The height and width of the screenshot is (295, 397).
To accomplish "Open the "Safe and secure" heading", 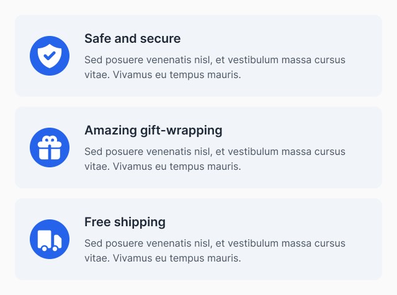I will [132, 38].
